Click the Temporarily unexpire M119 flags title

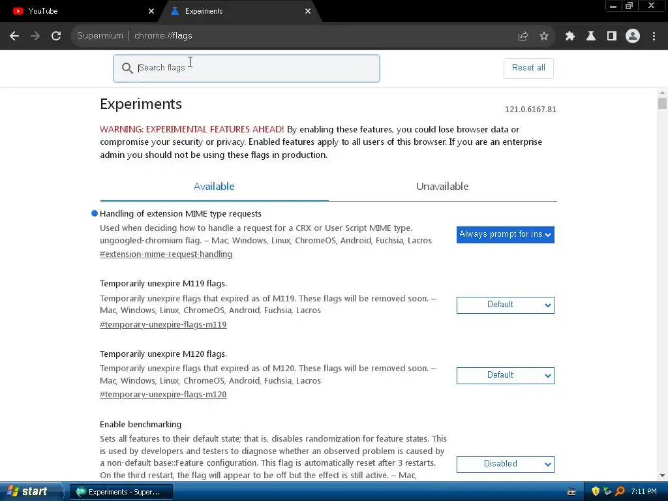click(x=163, y=283)
